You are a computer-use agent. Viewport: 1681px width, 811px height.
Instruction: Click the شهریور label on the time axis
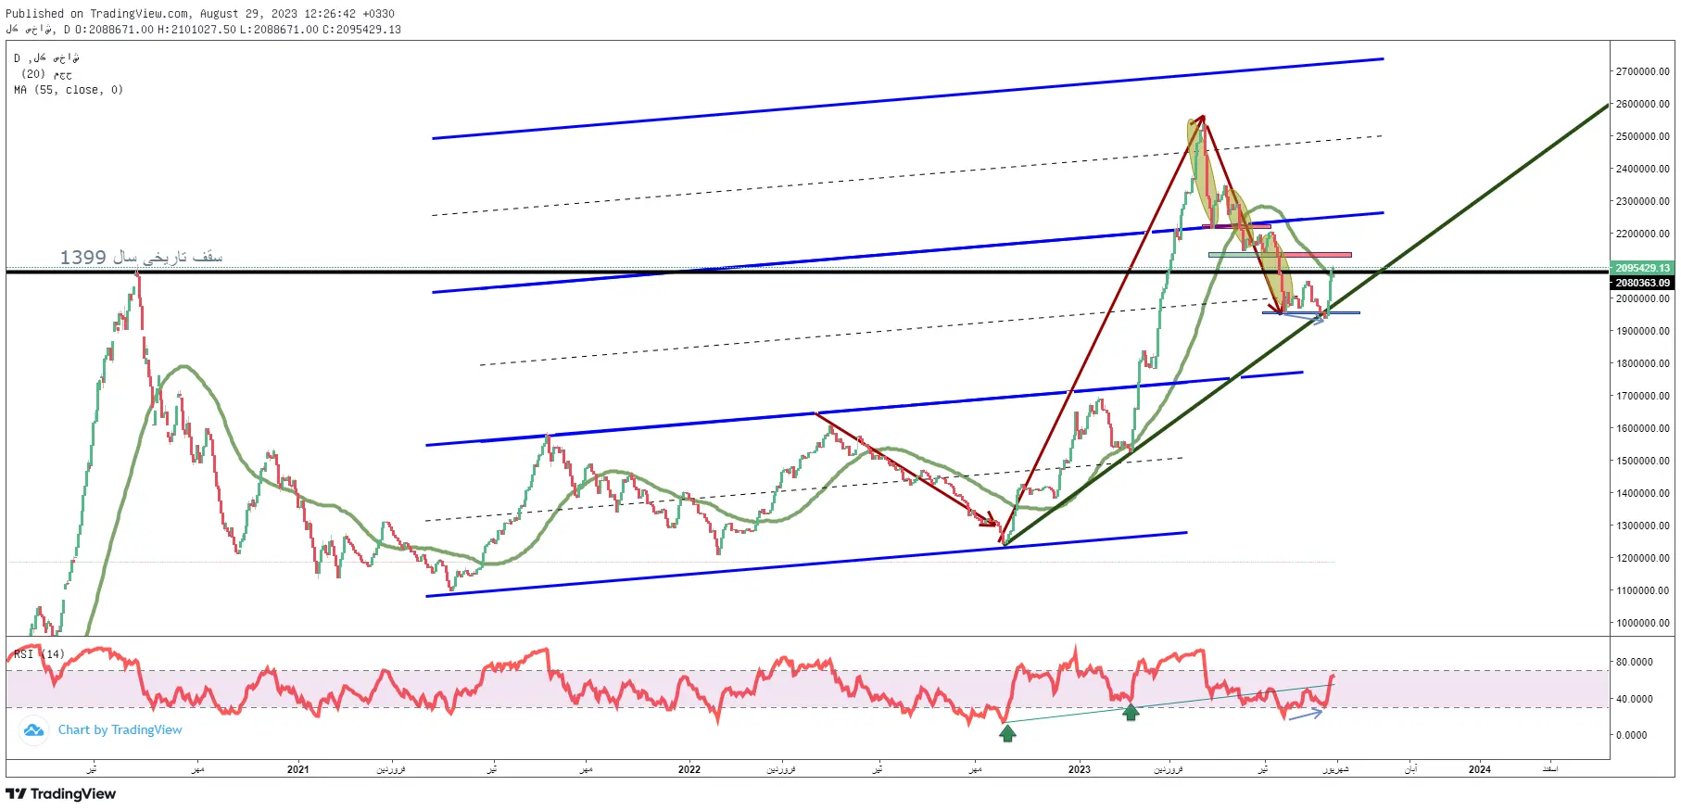tap(1335, 769)
